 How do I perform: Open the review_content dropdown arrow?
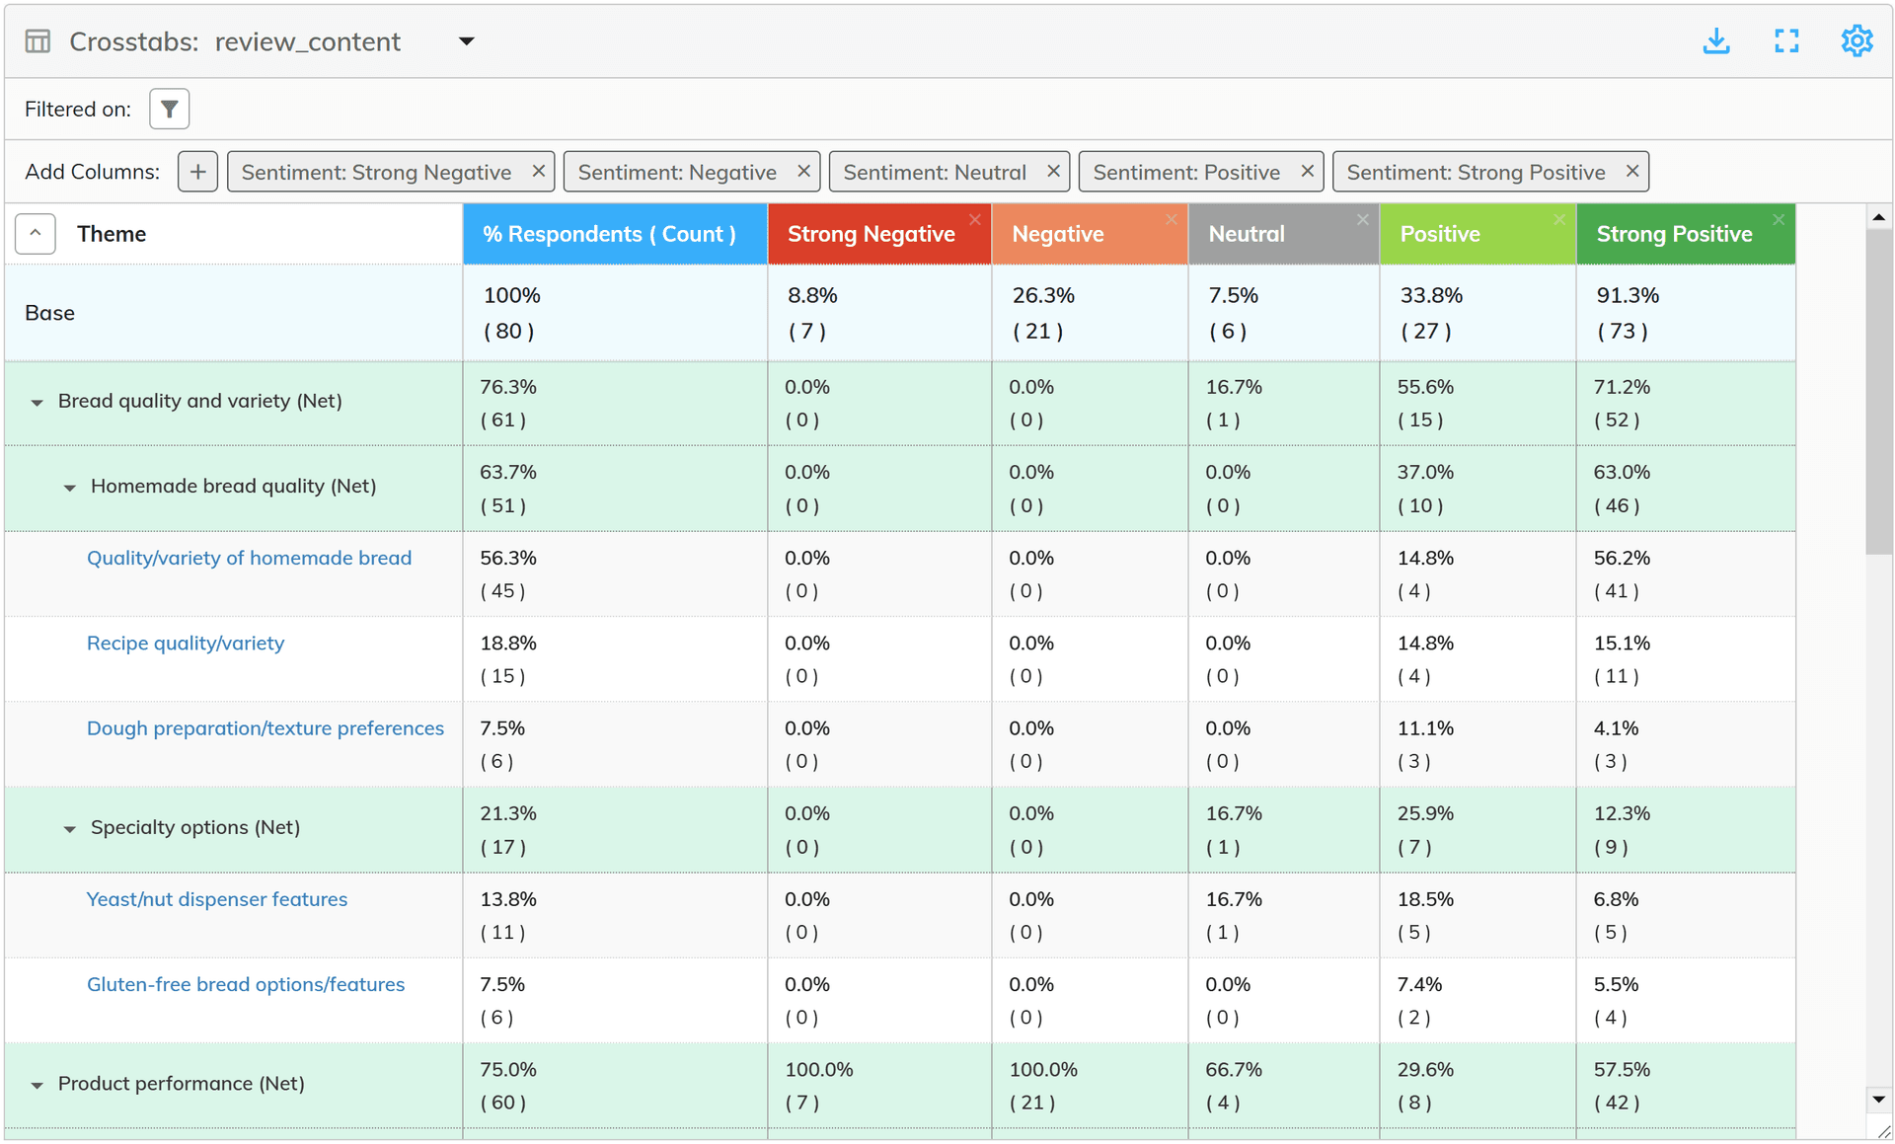[467, 41]
